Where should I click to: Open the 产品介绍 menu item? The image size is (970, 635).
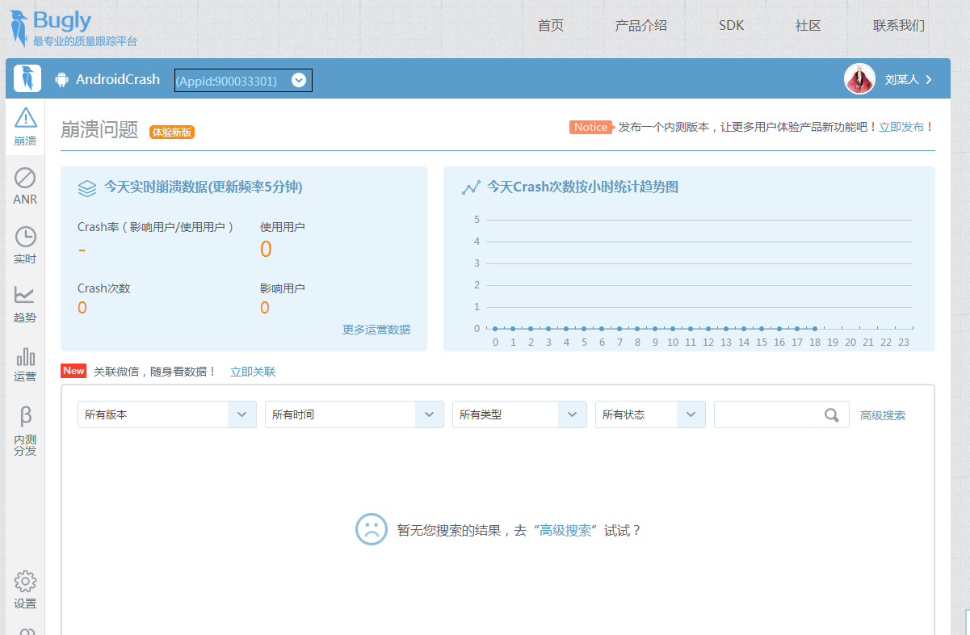coord(640,26)
